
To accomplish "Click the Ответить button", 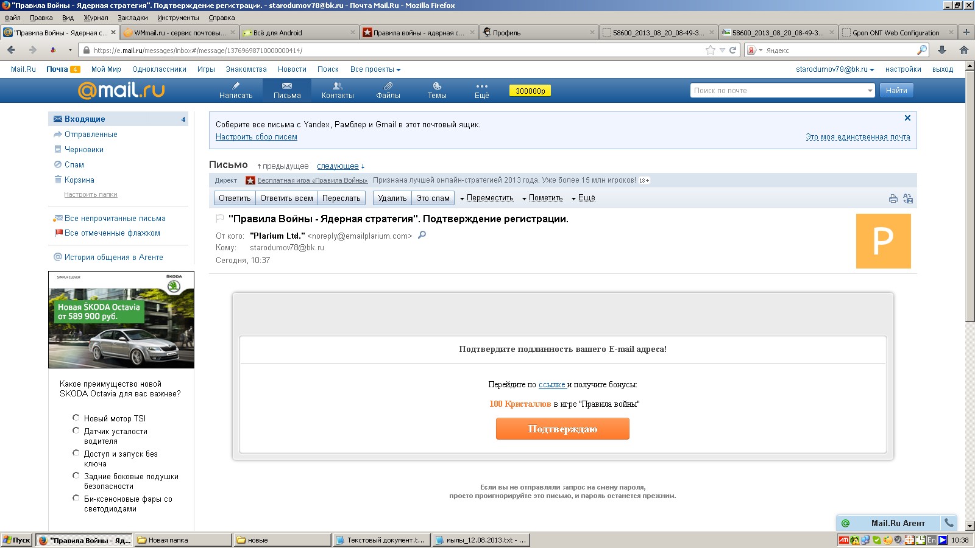I will [235, 198].
